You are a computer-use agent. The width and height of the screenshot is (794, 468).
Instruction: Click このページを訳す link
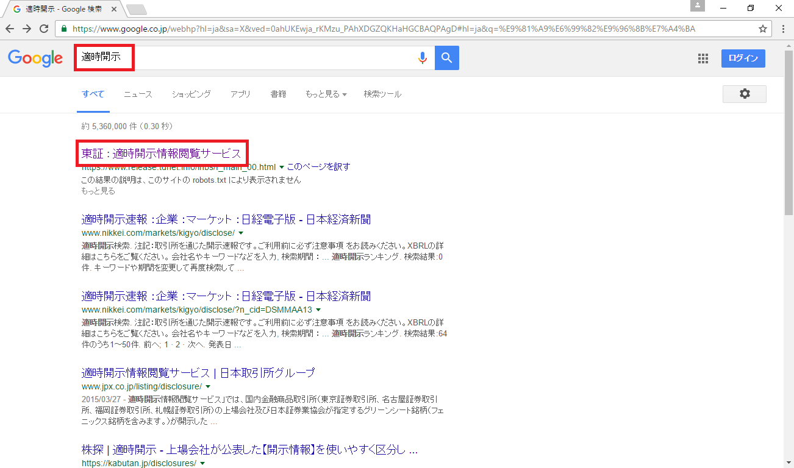click(318, 167)
